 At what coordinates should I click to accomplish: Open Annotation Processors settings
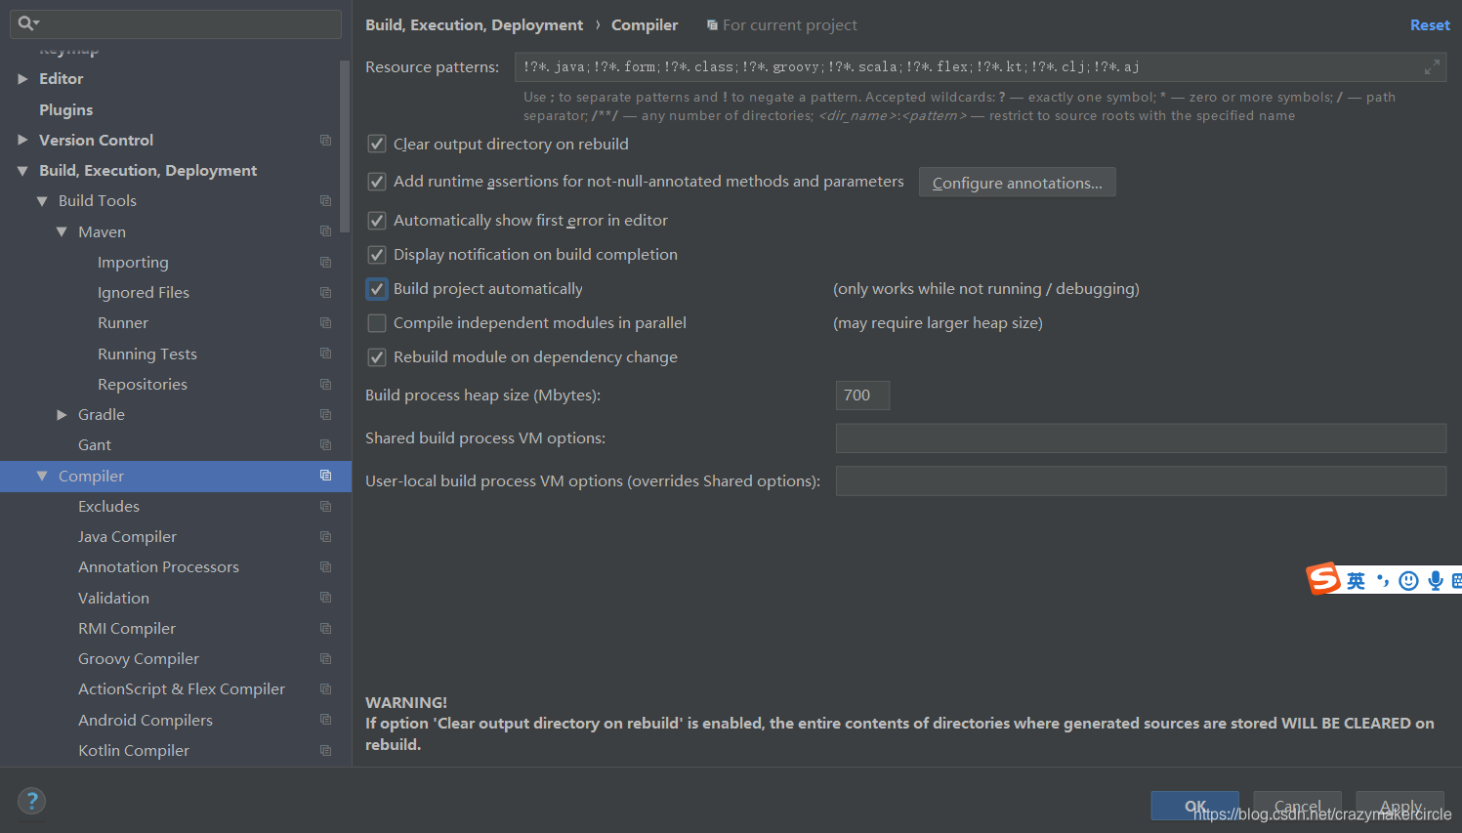tap(158, 567)
